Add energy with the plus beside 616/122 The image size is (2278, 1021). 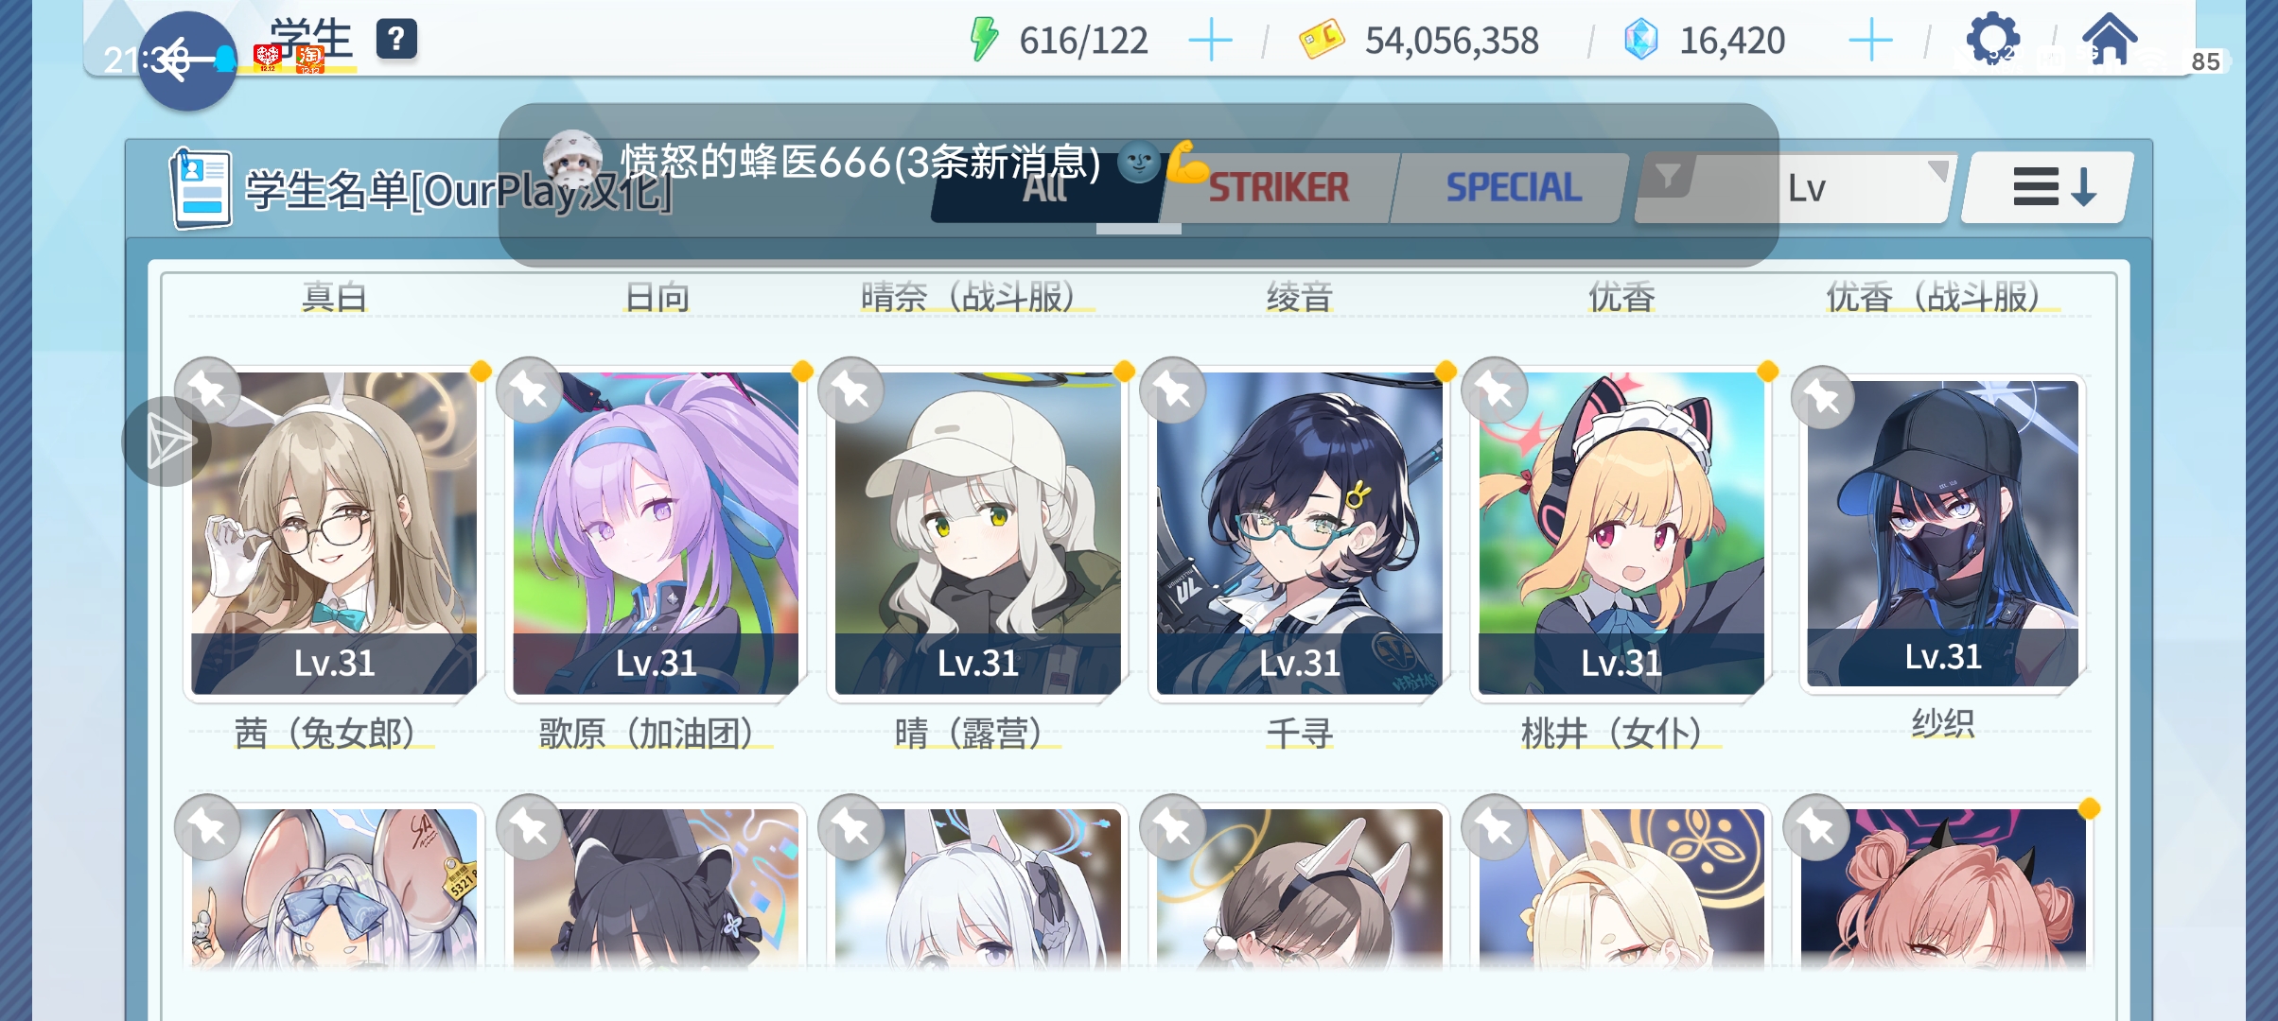point(1210,41)
